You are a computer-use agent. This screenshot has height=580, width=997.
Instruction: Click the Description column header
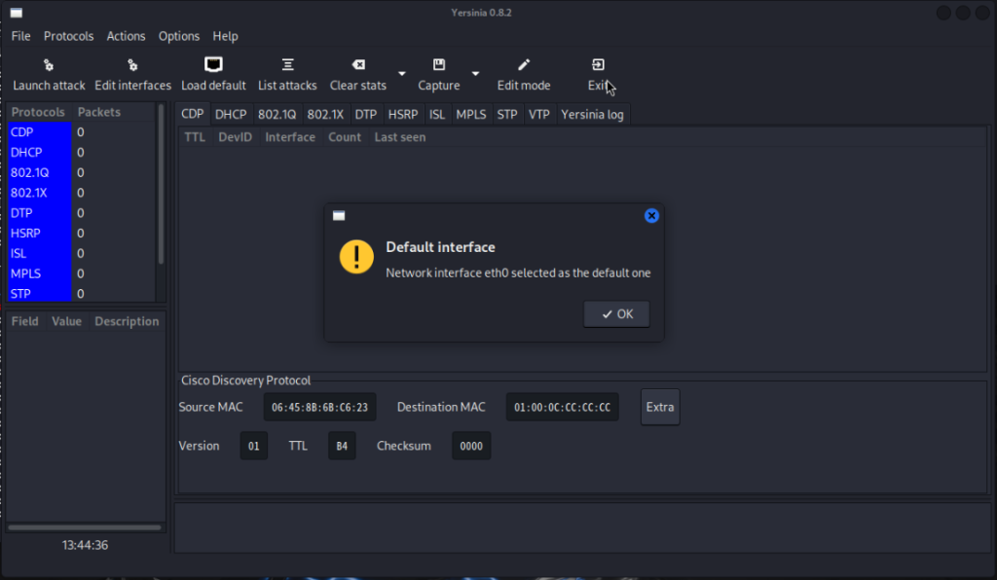pyautogui.click(x=127, y=321)
